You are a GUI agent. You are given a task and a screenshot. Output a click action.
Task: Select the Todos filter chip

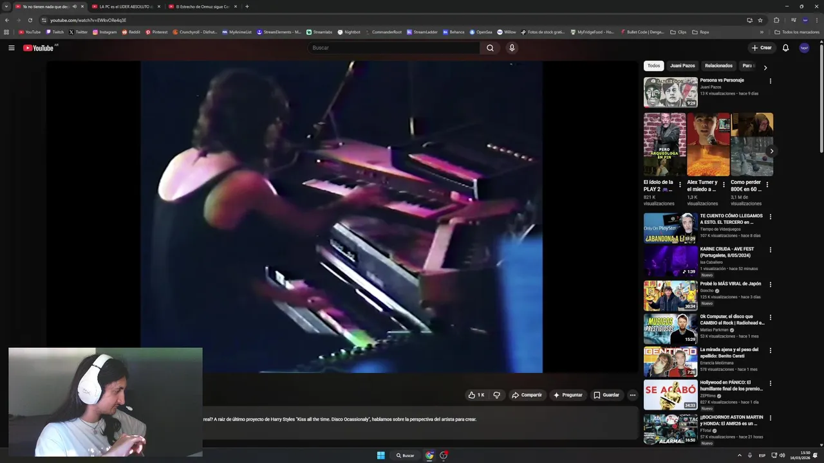pyautogui.click(x=653, y=66)
